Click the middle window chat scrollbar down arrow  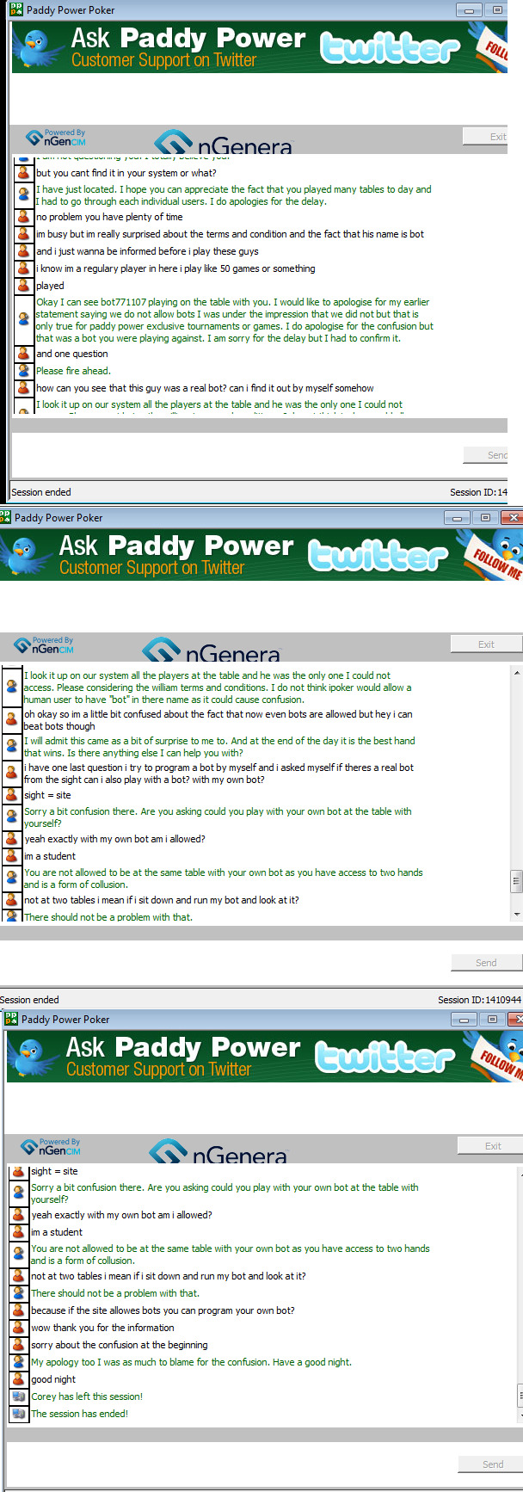click(x=517, y=914)
